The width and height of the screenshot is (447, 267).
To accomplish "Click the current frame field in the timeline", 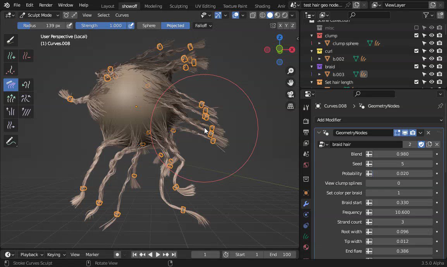I will pyautogui.click(x=205, y=255).
